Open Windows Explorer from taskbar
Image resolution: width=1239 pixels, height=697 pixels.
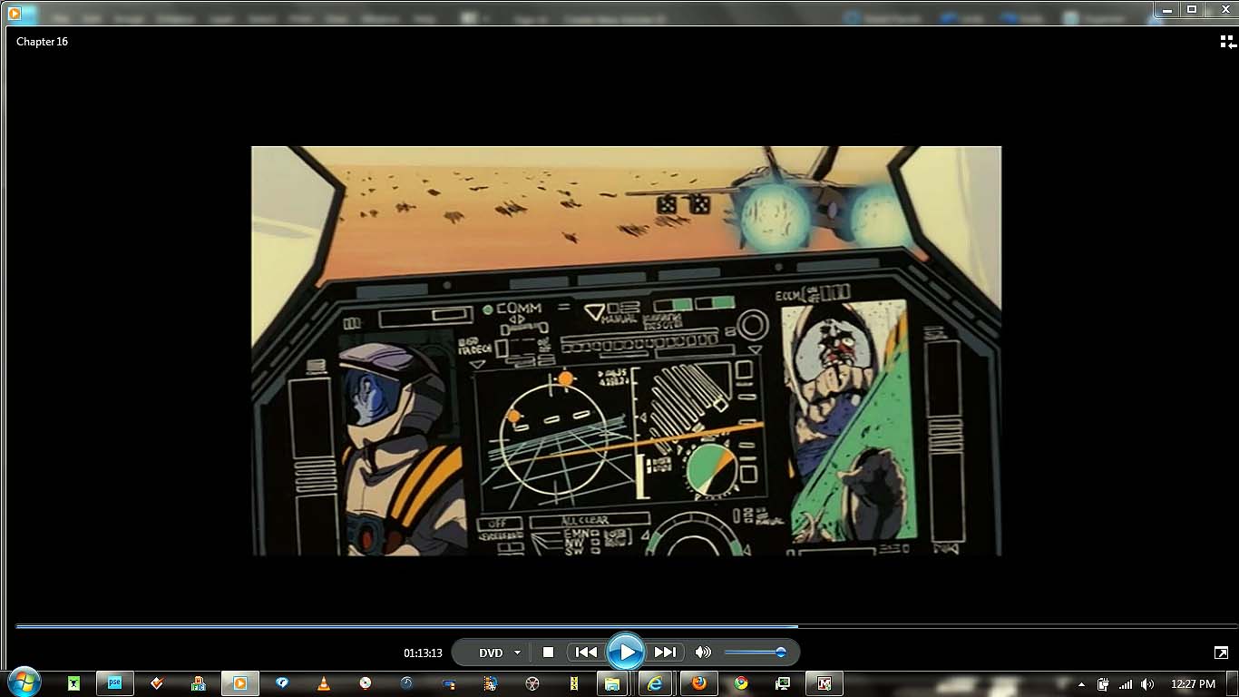(x=612, y=683)
